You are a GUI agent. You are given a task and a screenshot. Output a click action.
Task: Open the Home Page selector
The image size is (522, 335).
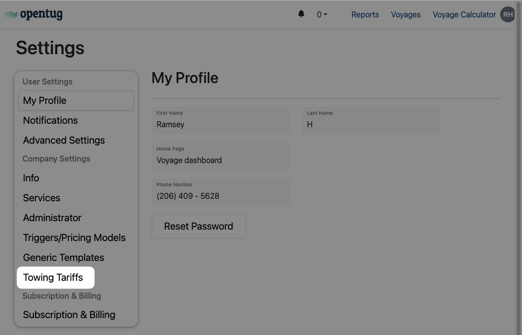coord(220,156)
